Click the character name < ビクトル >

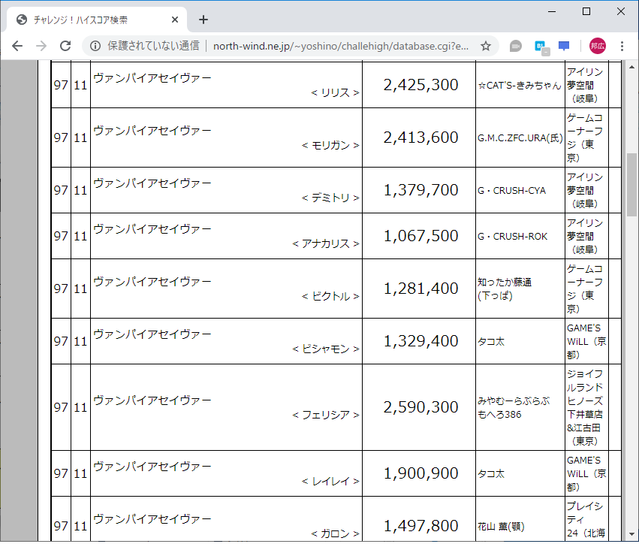click(330, 296)
